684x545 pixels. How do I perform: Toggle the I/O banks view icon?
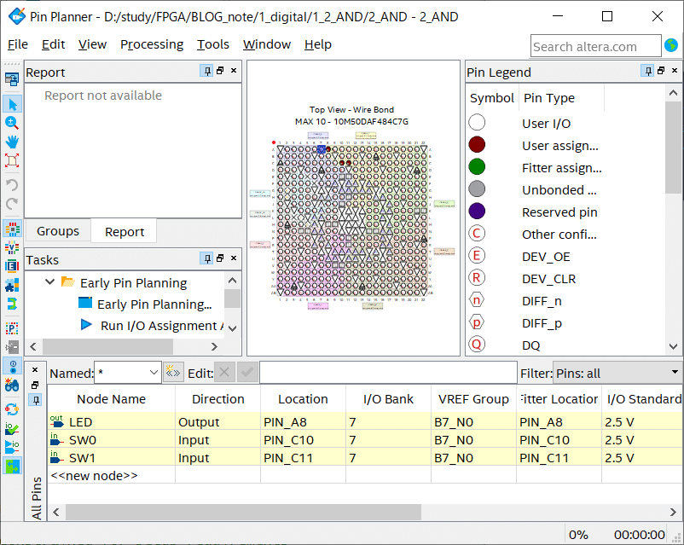coord(12,229)
